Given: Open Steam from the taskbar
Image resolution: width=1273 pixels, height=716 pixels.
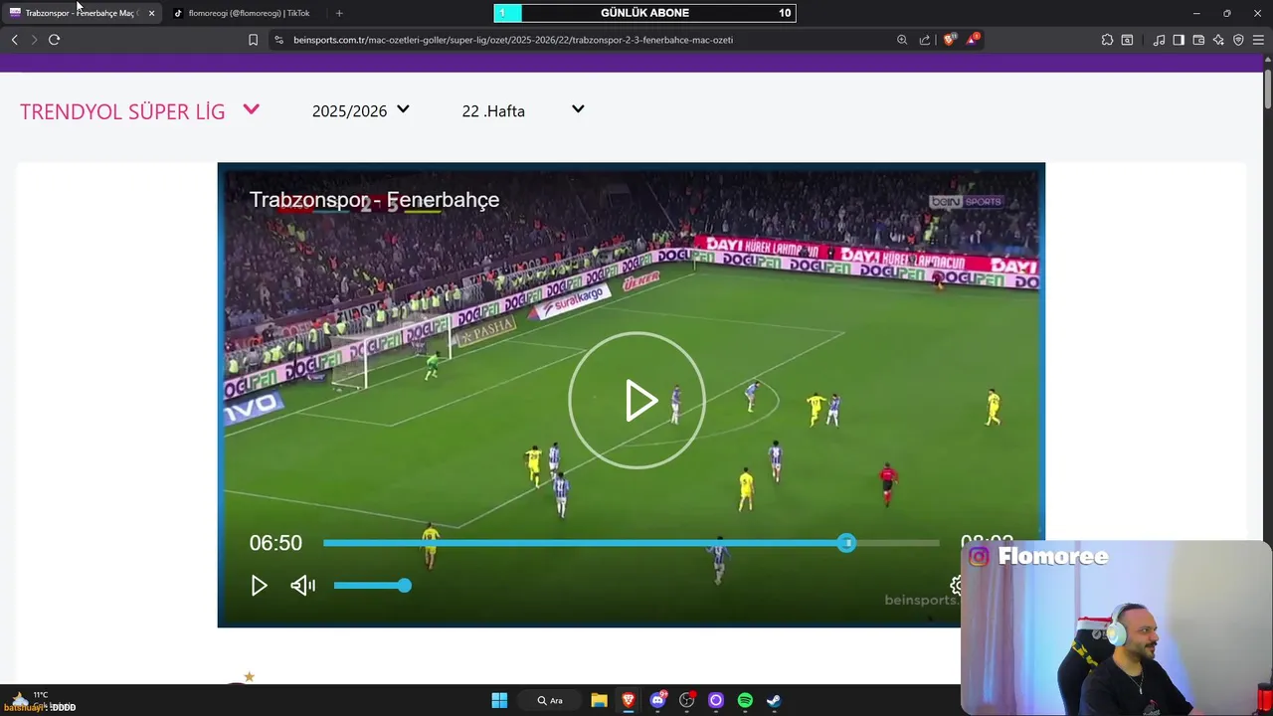Looking at the screenshot, I should 774,700.
